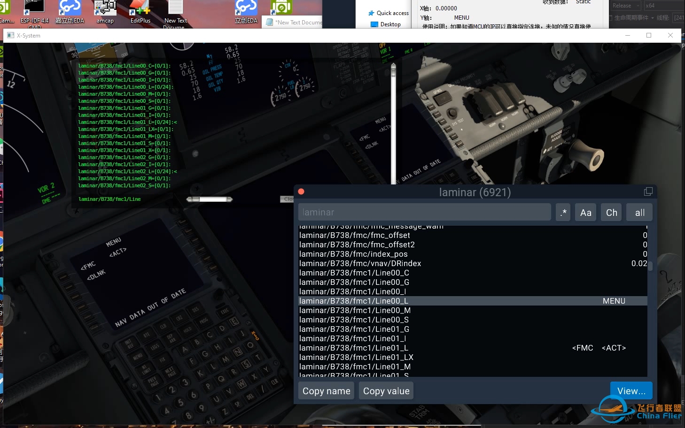The image size is (685, 428).
Task: Click the green list's vertical scrollbar in X-System
Action: (393, 123)
